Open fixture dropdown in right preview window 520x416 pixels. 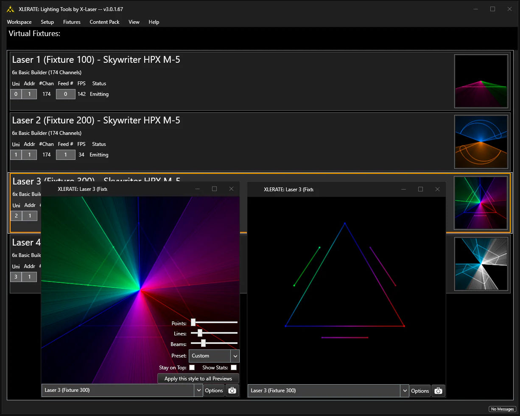point(405,391)
